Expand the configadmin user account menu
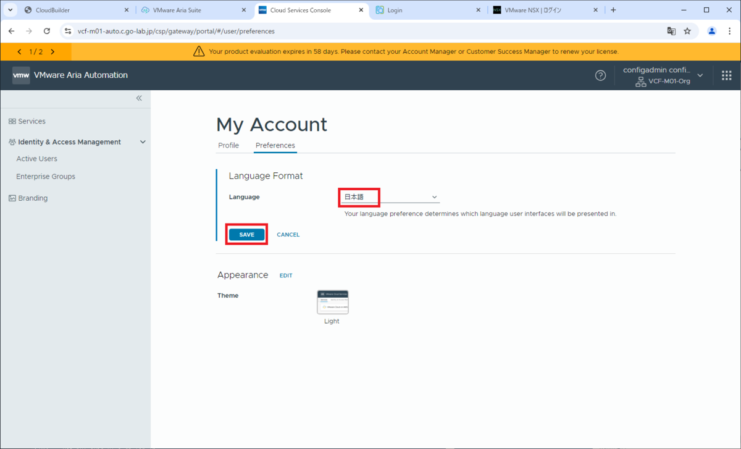The width and height of the screenshot is (741, 449). point(700,75)
